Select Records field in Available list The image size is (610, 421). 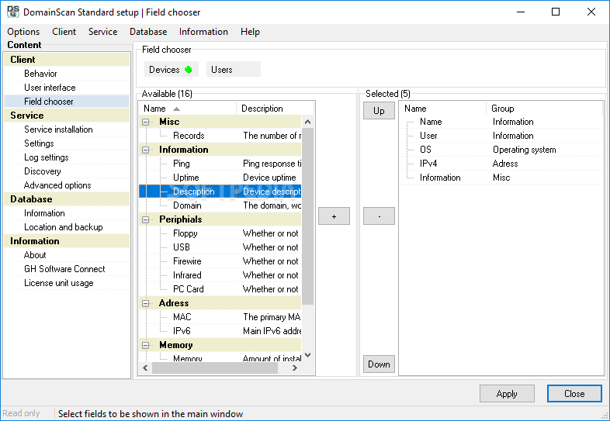[x=189, y=136]
